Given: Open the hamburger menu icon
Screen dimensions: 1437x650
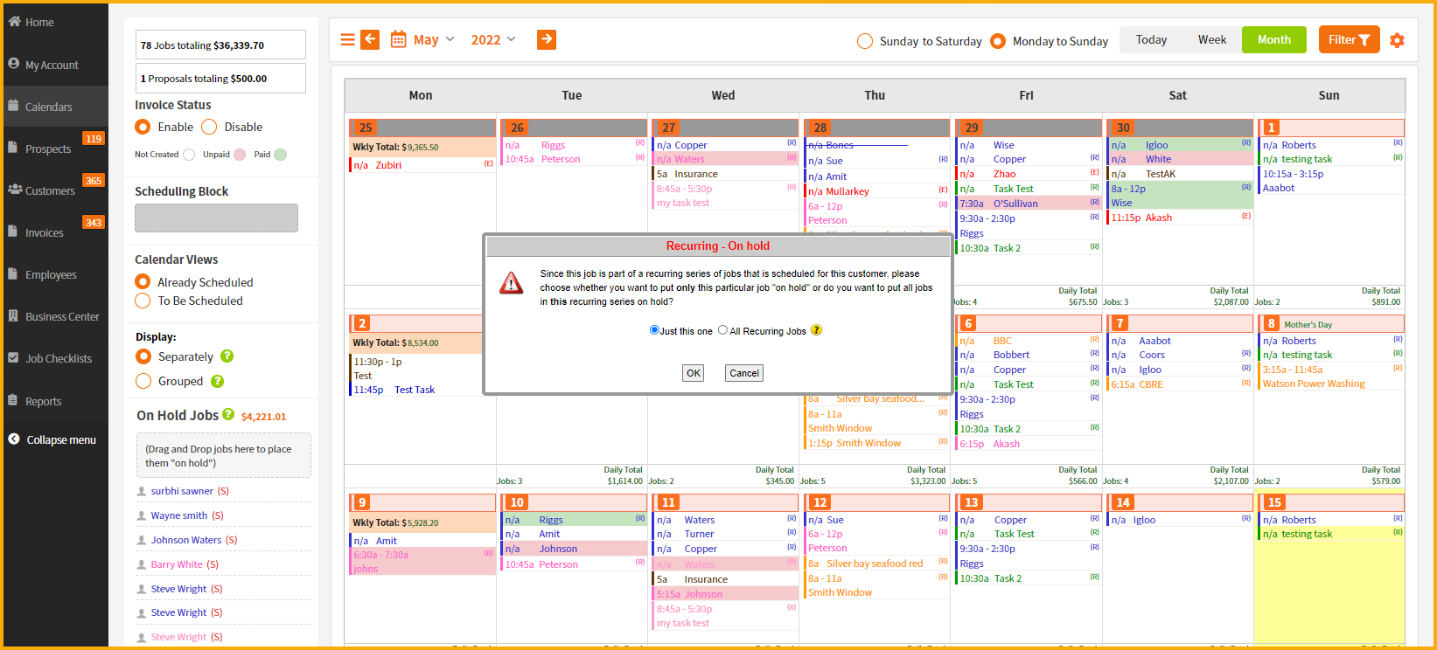Looking at the screenshot, I should (347, 39).
